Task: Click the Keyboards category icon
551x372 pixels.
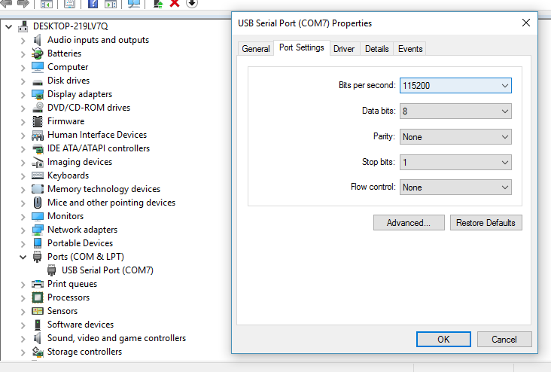Action: 38,175
